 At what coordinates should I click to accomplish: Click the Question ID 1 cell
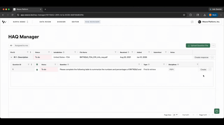click(x=22, y=69)
